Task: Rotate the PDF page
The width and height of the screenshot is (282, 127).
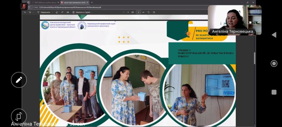Action: 148,12
